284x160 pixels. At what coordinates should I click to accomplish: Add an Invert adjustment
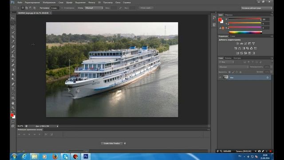click(x=237, y=53)
